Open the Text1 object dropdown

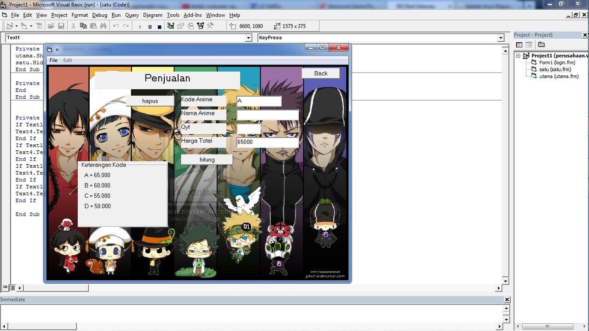tap(248, 38)
